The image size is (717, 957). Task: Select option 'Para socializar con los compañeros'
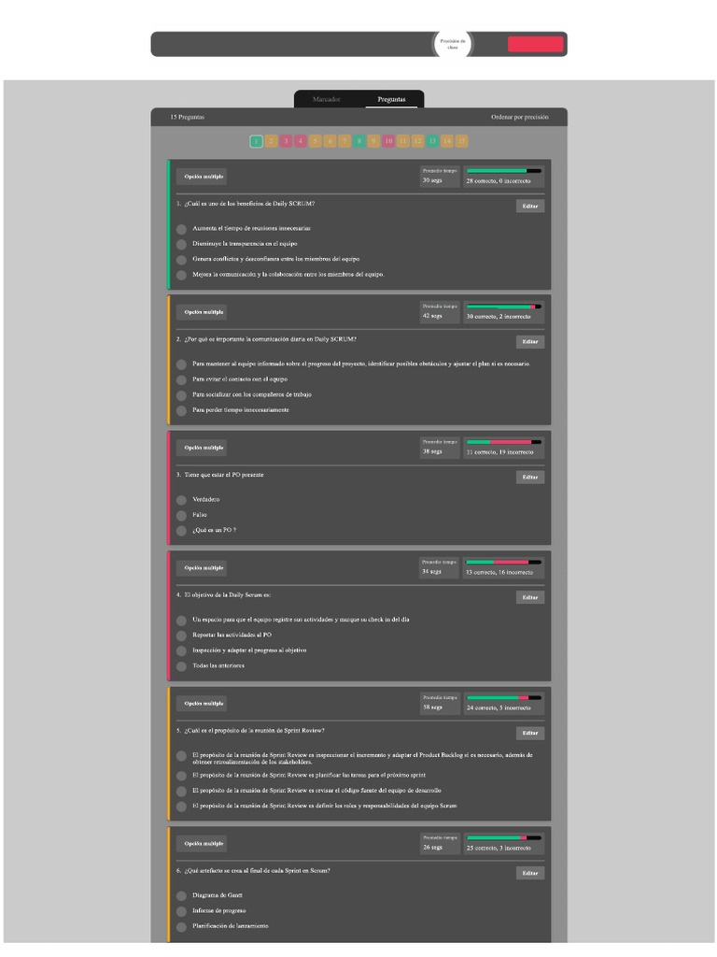point(181,395)
